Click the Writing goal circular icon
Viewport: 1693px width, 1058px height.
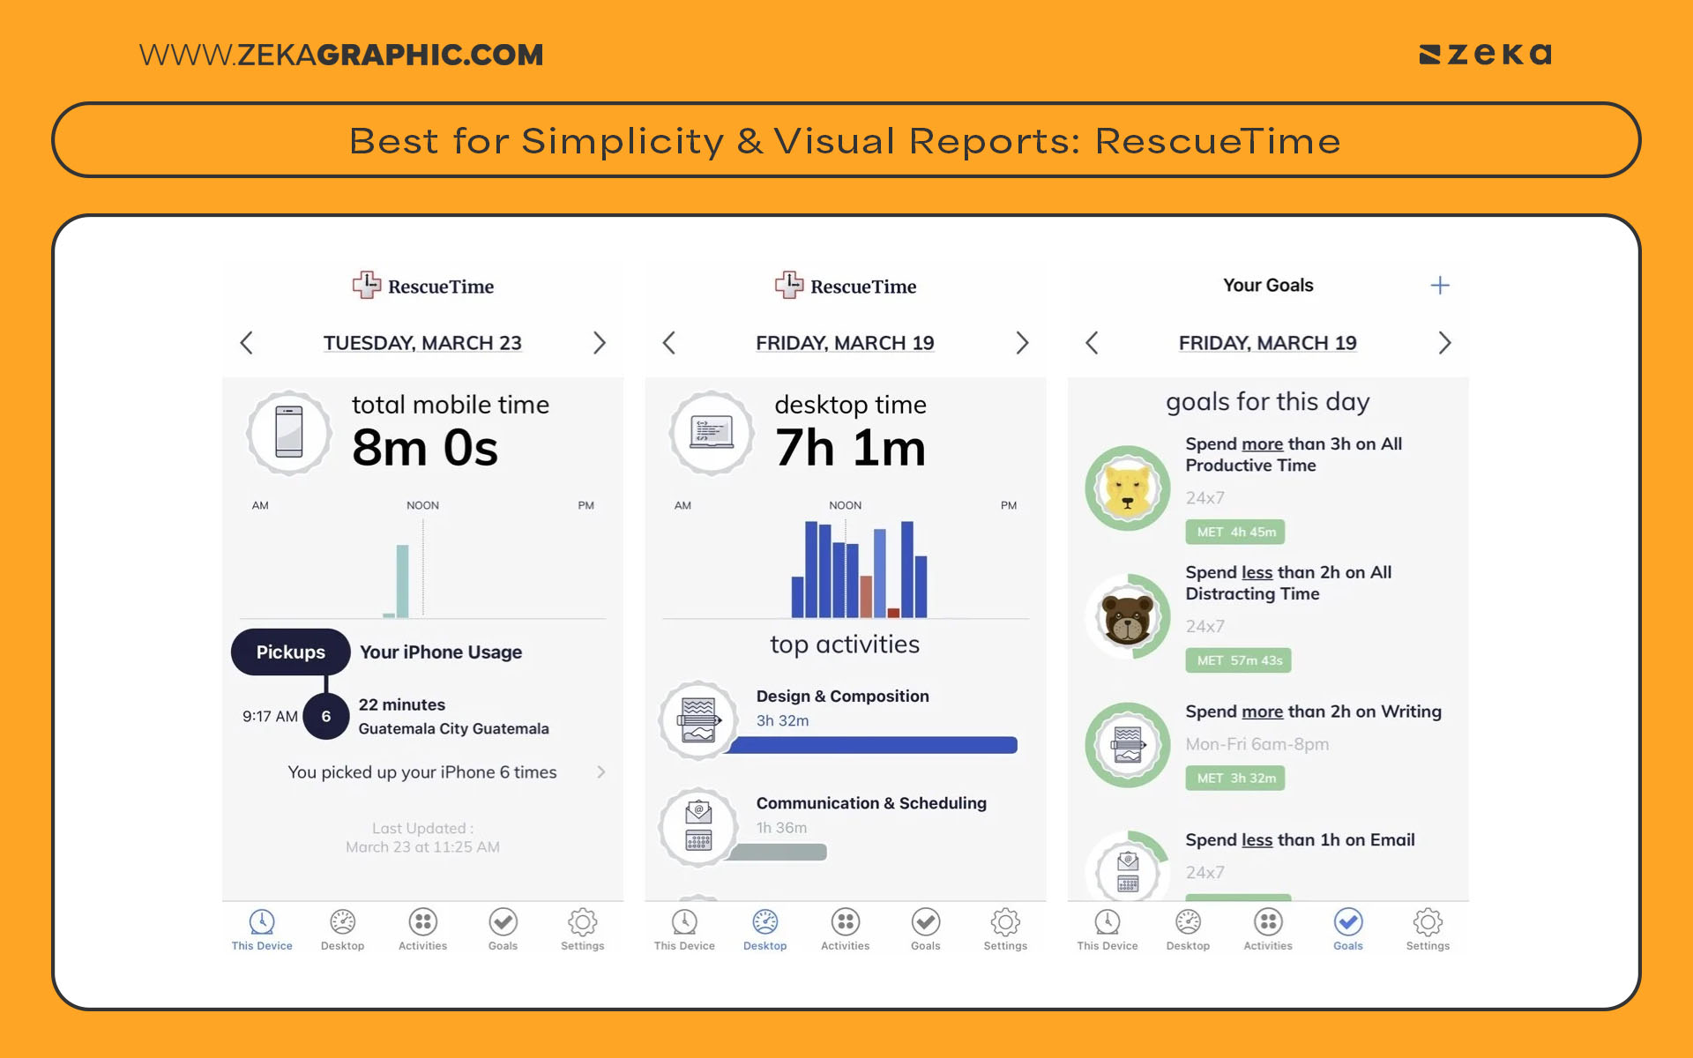(x=1127, y=745)
